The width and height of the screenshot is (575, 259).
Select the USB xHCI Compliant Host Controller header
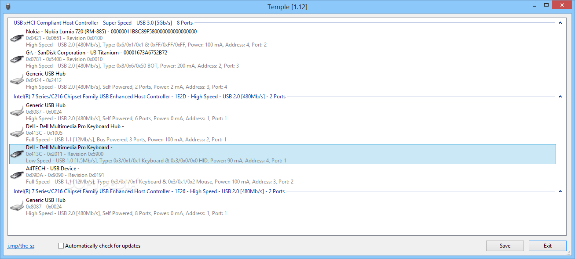point(103,22)
